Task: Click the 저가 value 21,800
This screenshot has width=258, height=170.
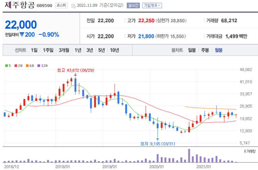Action: point(146,36)
